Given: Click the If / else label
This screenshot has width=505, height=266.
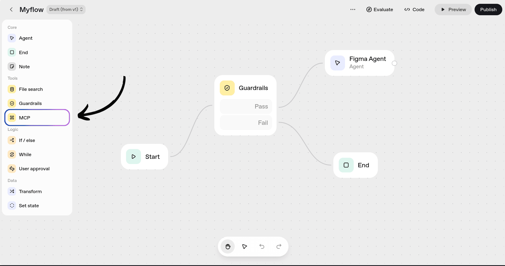Looking at the screenshot, I should click(x=27, y=140).
